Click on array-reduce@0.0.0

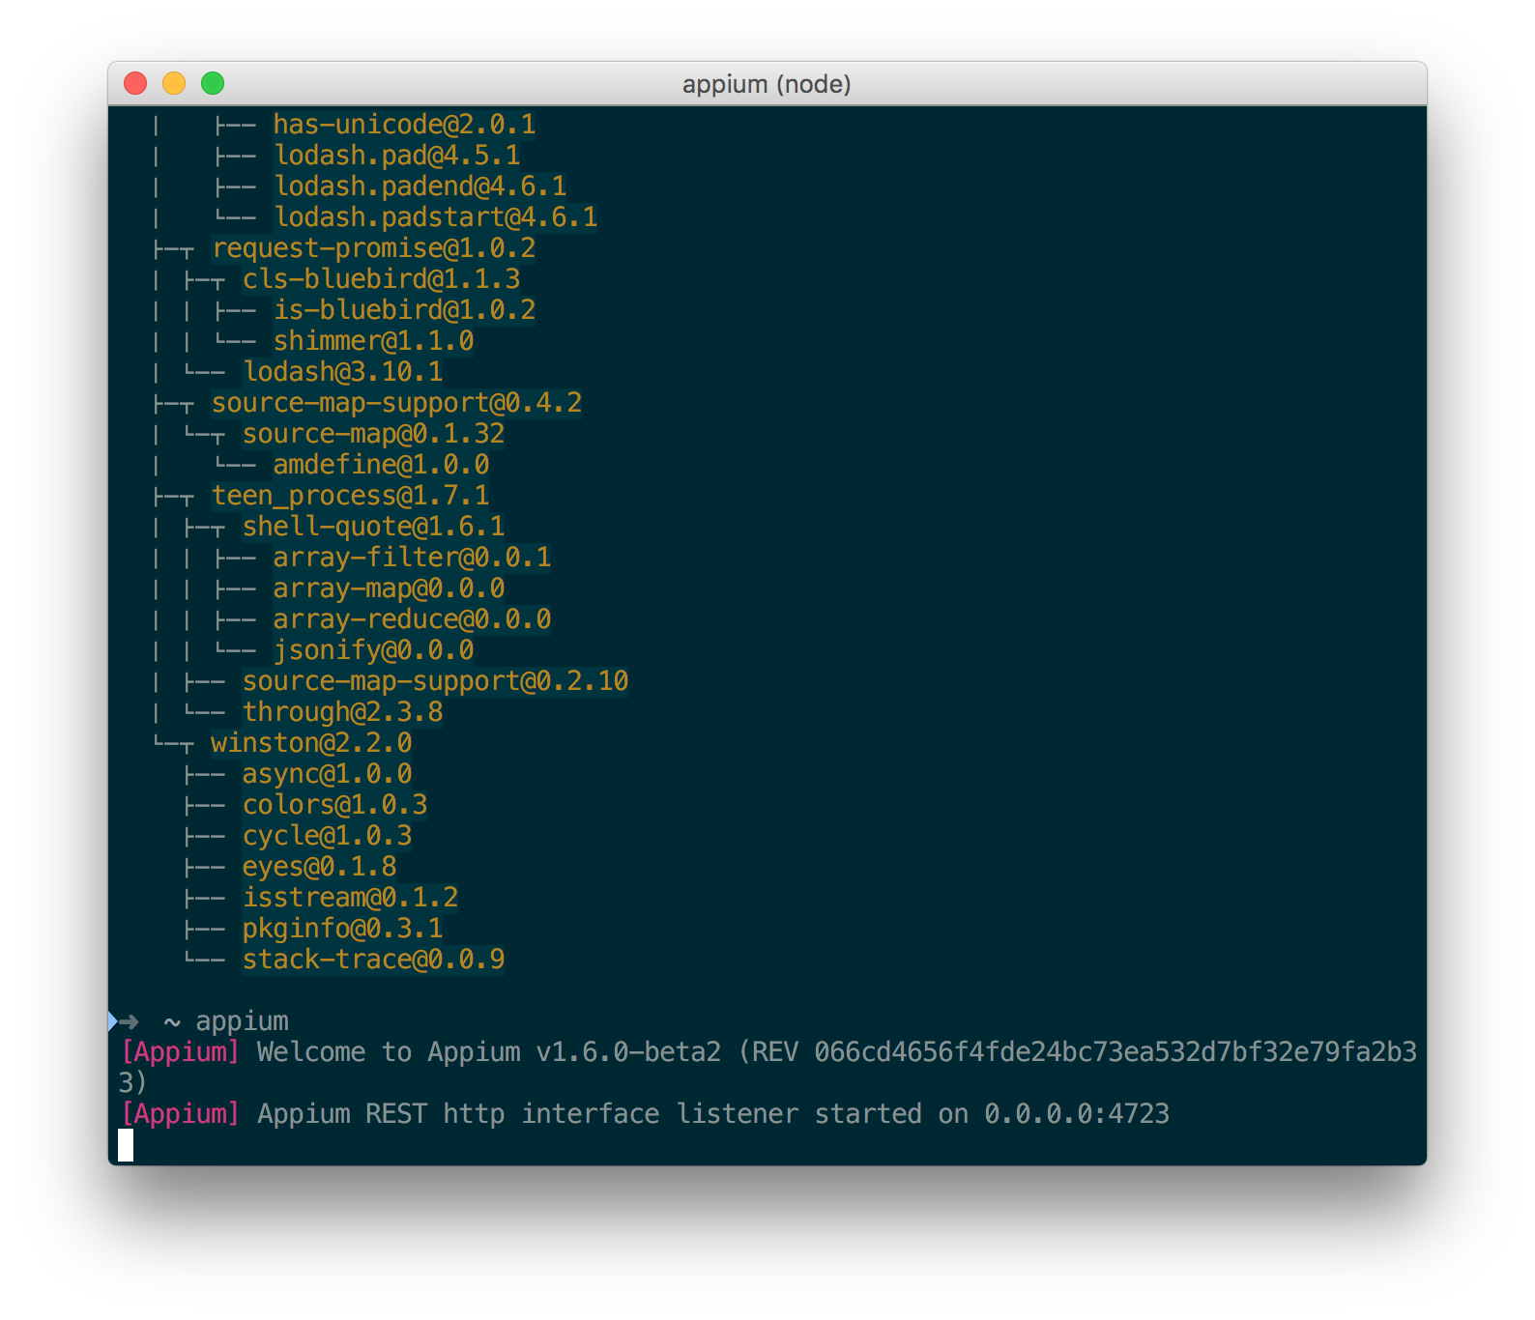pyautogui.click(x=412, y=619)
